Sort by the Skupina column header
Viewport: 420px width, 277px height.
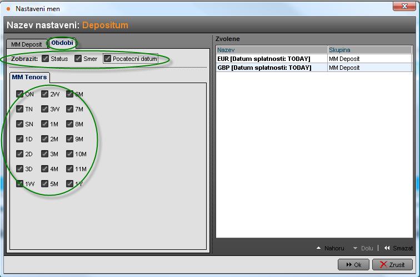click(x=369, y=50)
